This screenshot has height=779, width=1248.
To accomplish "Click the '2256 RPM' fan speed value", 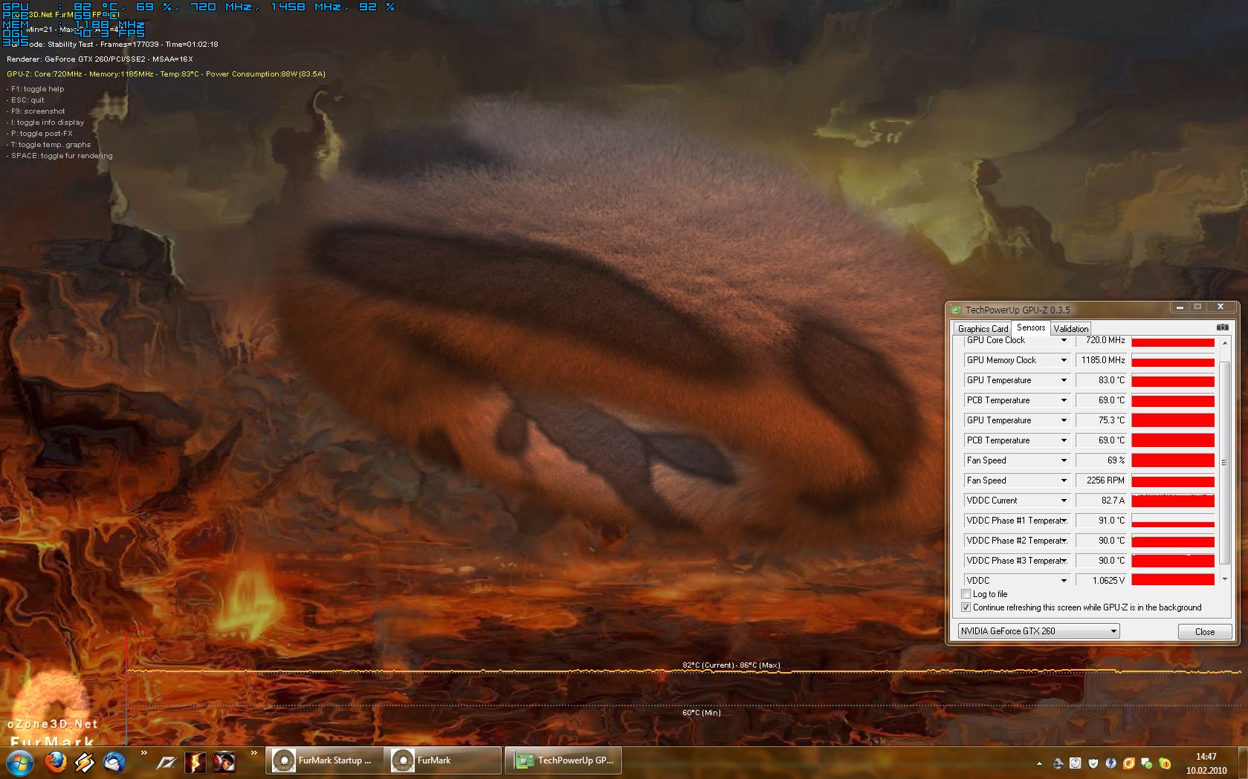I will coord(1105,480).
